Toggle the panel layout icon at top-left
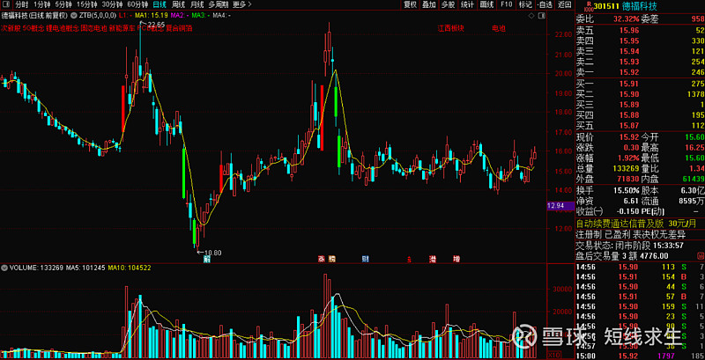Image resolution: width=705 pixels, height=360 pixels. pos(5,5)
